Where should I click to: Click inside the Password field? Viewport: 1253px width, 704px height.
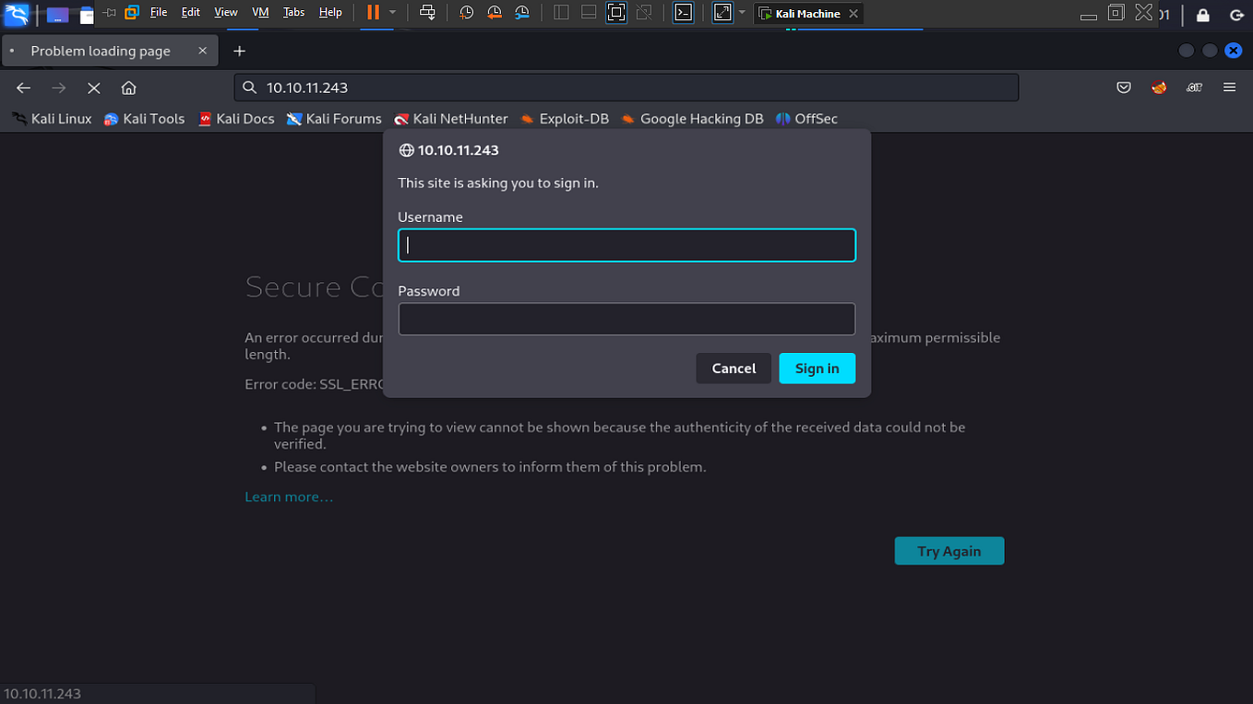coord(626,318)
